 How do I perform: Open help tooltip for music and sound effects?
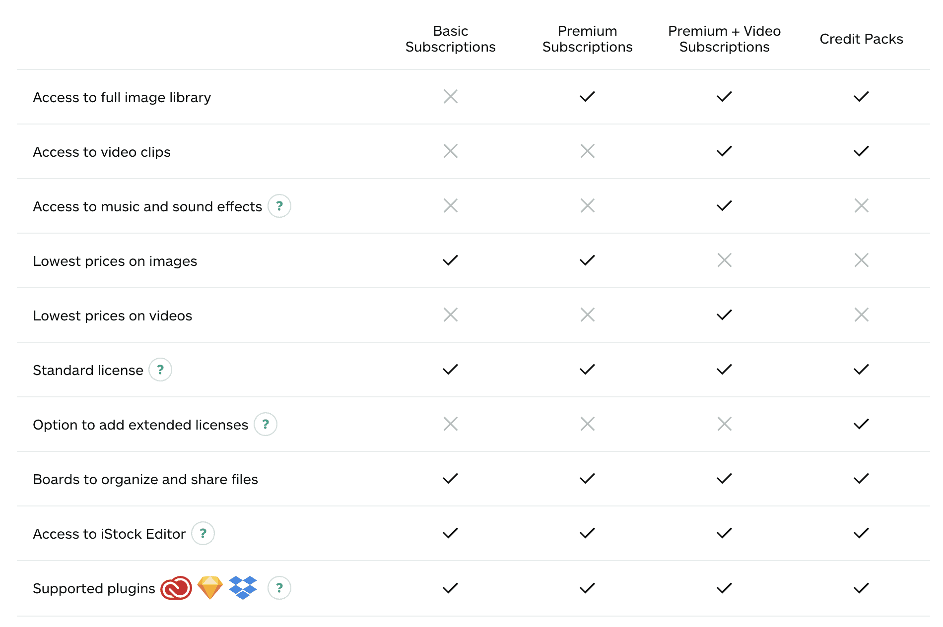click(279, 206)
